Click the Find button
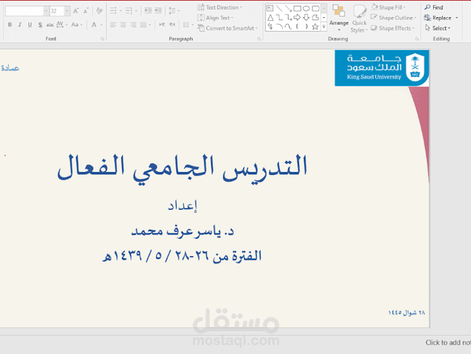Viewport: 471px width, 354px height. tap(434, 7)
